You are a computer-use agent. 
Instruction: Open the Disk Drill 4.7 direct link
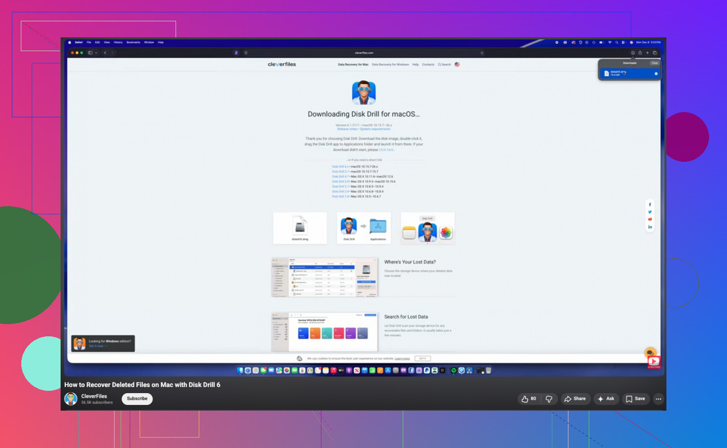coord(340,176)
